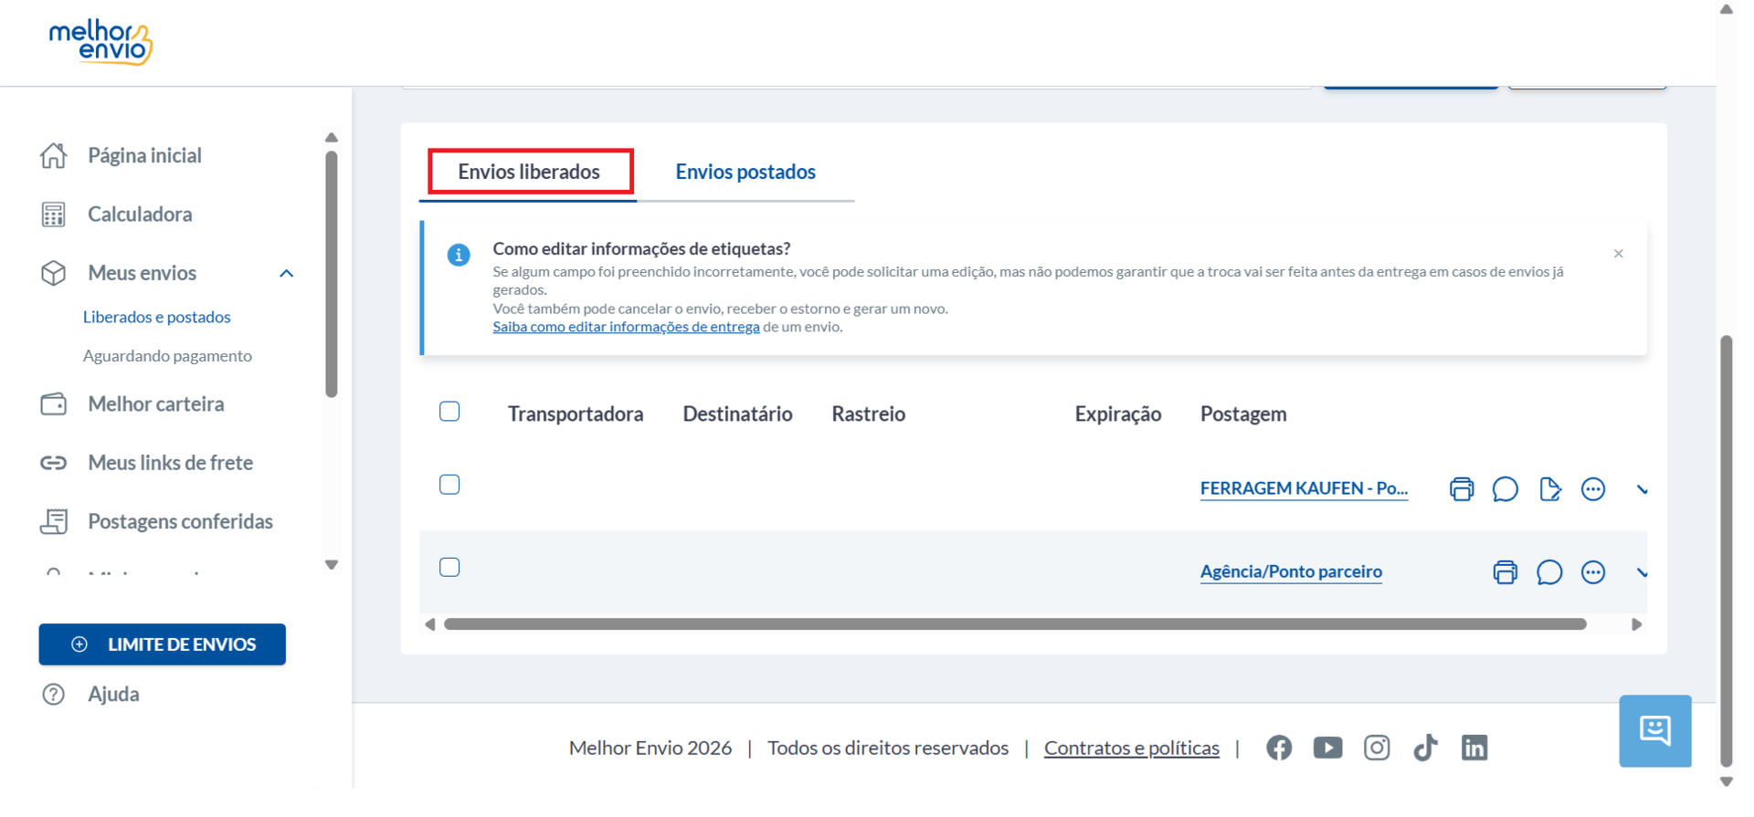Screen dimensions: 1754x817
Task: Click the Postagem column header
Action: click(1243, 414)
